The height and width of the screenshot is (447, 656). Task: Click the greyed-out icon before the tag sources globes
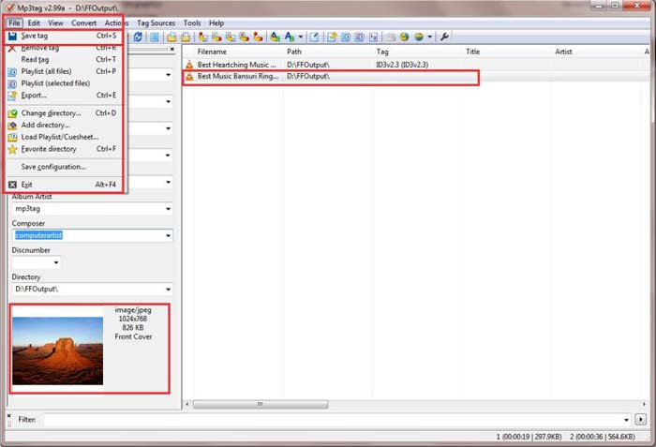[x=391, y=37]
